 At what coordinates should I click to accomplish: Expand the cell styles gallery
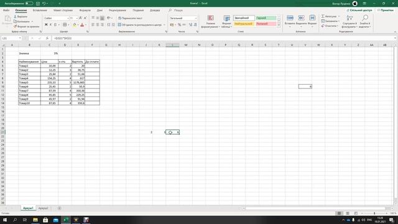pyautogui.click(x=279, y=25)
